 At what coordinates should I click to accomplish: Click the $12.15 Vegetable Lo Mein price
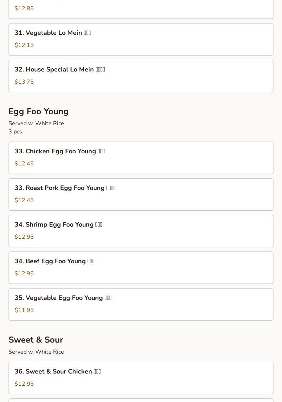click(x=24, y=45)
